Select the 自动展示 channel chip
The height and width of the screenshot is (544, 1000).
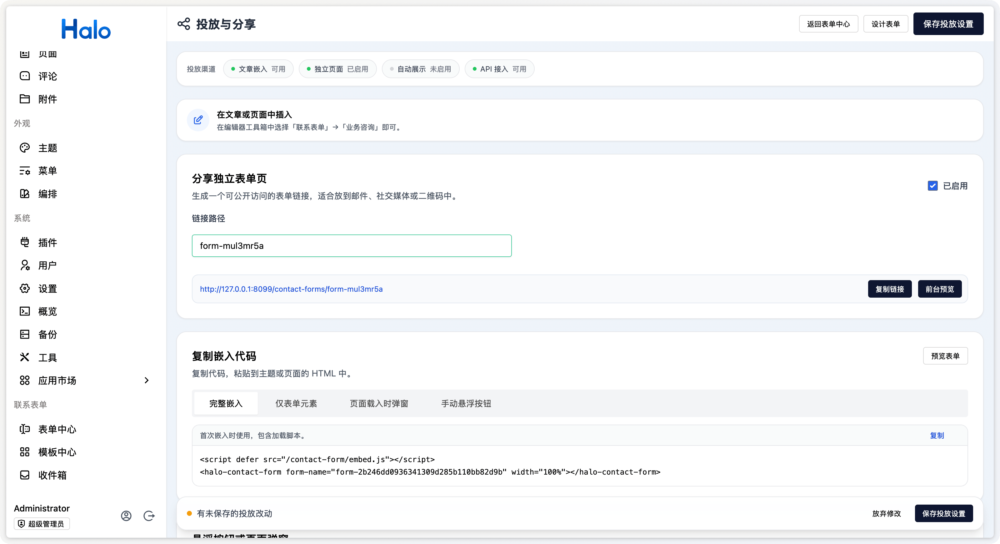pyautogui.click(x=420, y=69)
